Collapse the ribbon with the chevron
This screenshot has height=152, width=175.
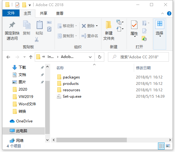162,13
